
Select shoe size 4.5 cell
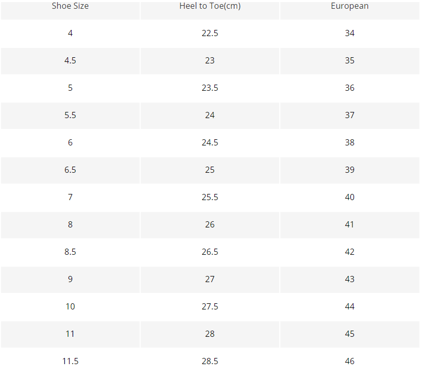click(70, 61)
